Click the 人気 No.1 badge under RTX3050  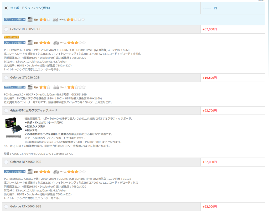tap(11, 37)
